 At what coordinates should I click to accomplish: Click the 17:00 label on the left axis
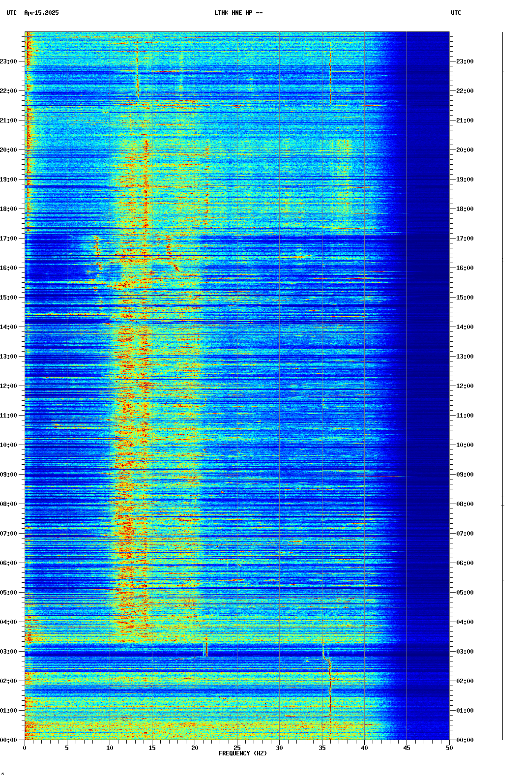point(9,239)
